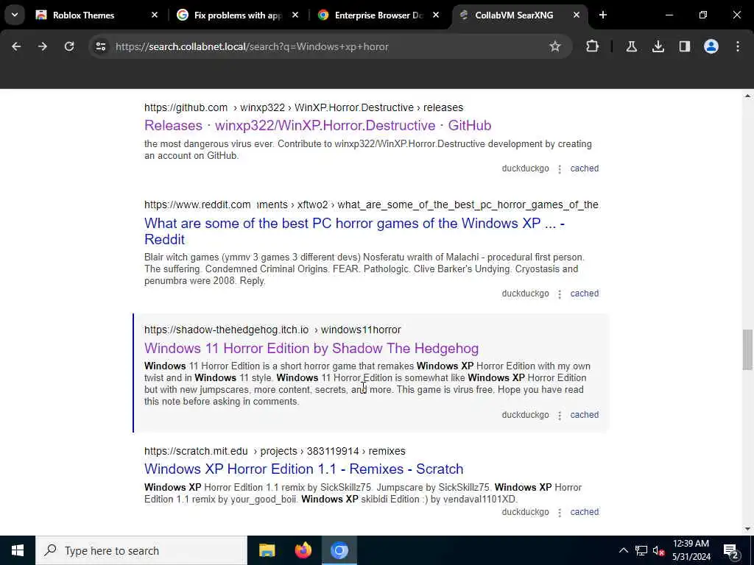Show hidden system tray icons
The height and width of the screenshot is (565, 754).
pos(623,550)
